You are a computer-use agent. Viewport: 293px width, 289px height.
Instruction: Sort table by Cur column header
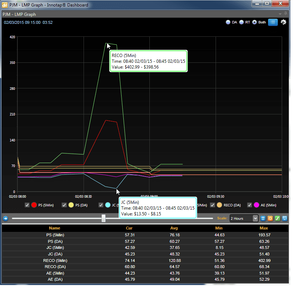click(129, 228)
